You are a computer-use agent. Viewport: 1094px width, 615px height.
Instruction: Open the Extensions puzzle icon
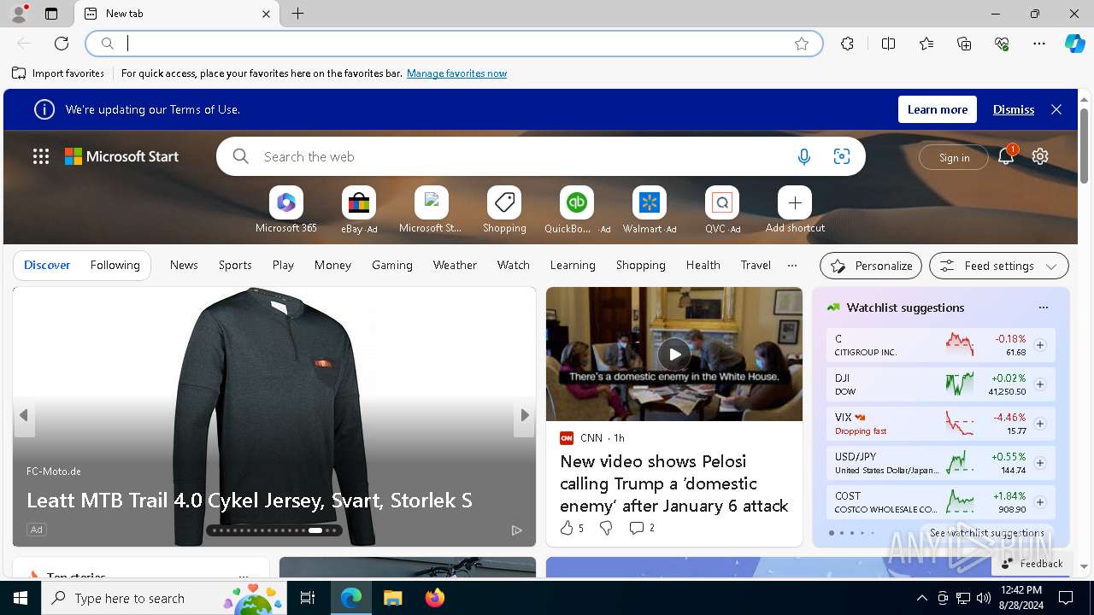click(847, 44)
